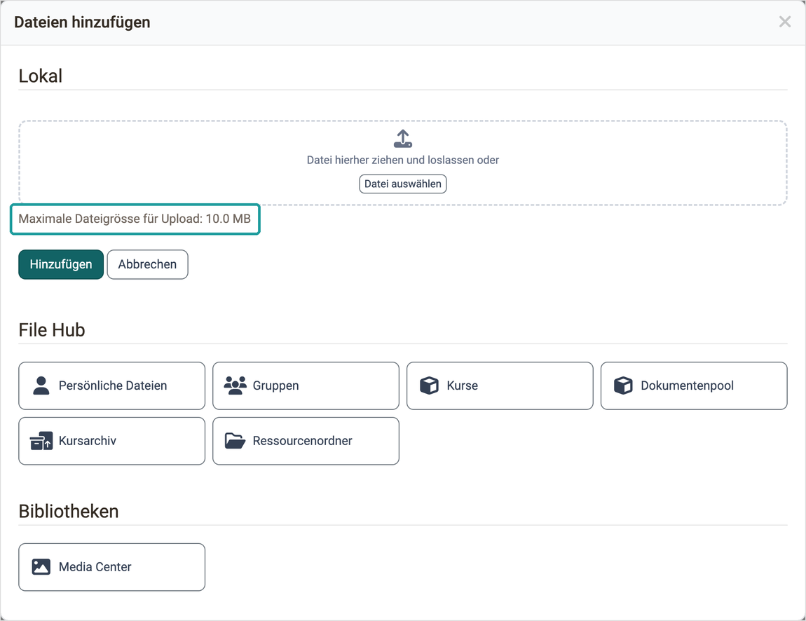
Task: Click the 'Datei hierher ziehen und loslassen oder' text
Action: coord(403,160)
